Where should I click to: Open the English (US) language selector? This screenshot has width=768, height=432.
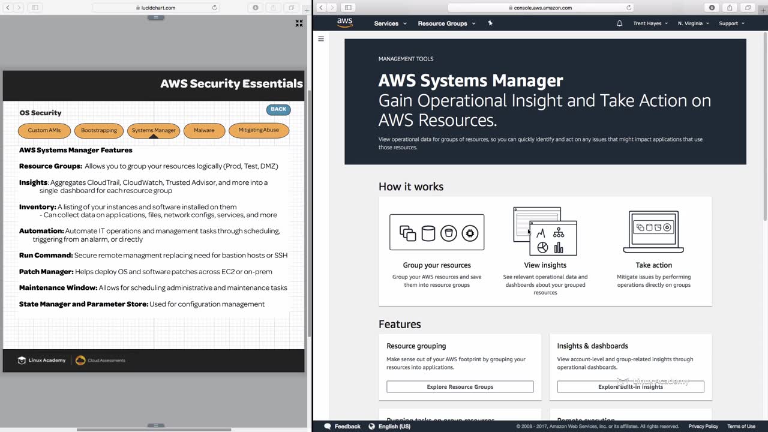click(x=389, y=427)
